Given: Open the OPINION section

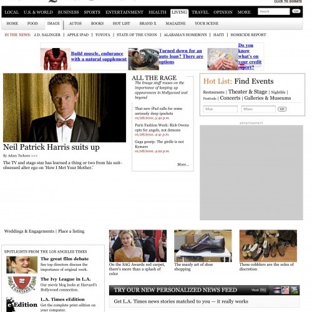Looking at the screenshot, I should (223, 12).
